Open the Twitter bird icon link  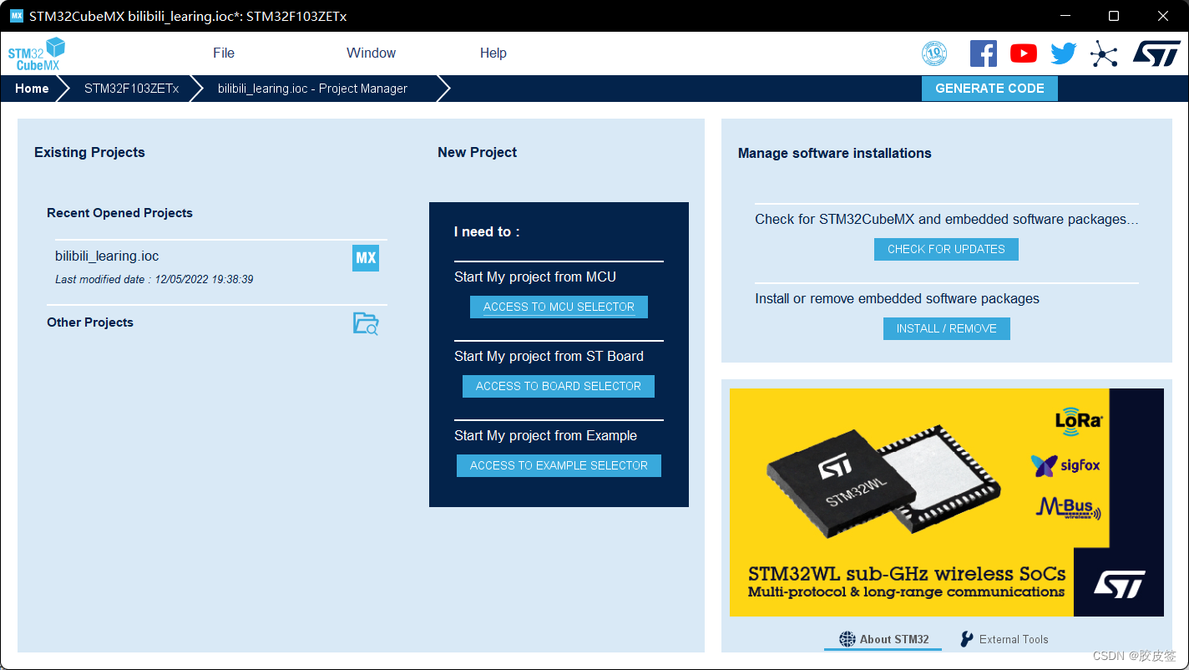(x=1064, y=53)
